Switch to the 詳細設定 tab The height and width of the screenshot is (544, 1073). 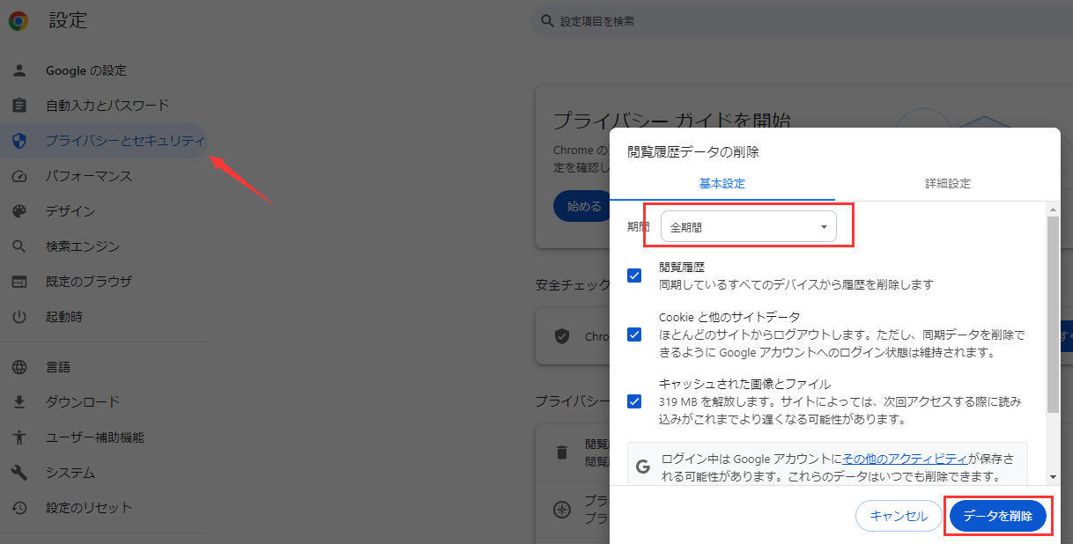coord(947,184)
